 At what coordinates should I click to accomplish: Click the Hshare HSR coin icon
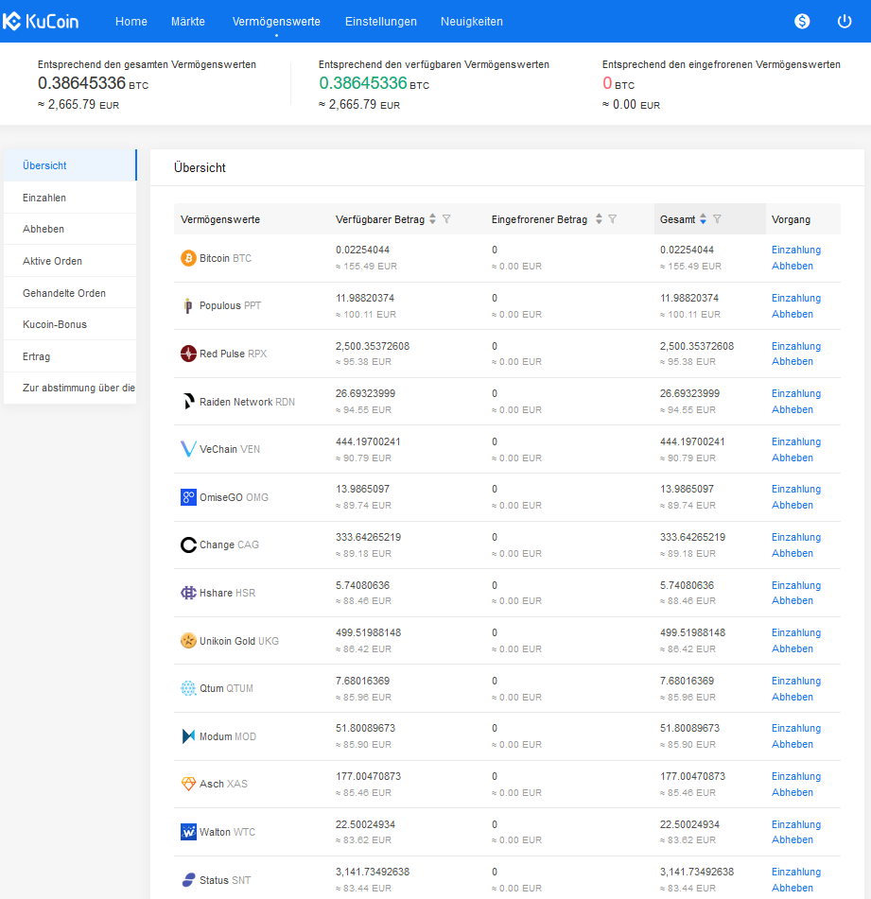pos(188,593)
